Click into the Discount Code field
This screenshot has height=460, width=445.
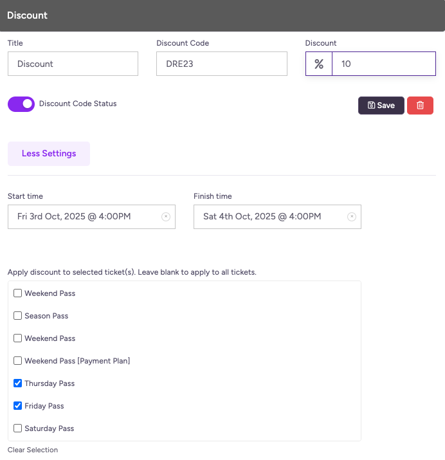(221, 64)
